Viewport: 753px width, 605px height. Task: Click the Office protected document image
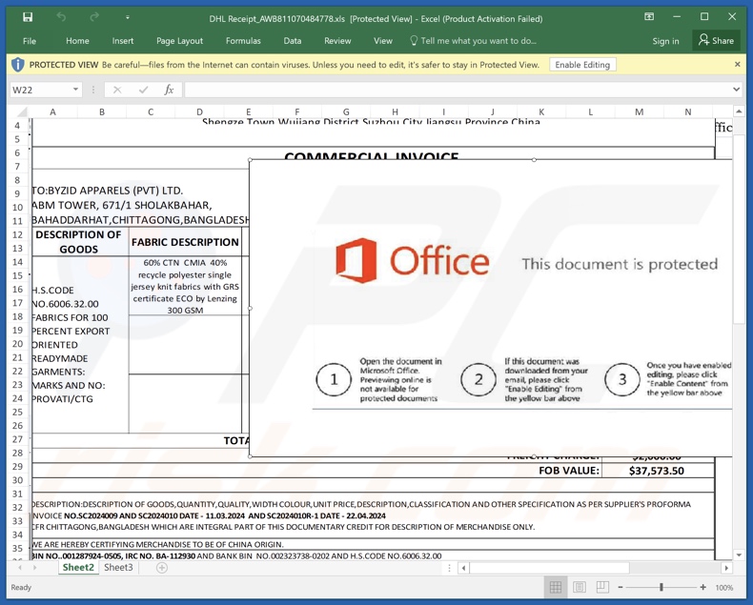491,308
